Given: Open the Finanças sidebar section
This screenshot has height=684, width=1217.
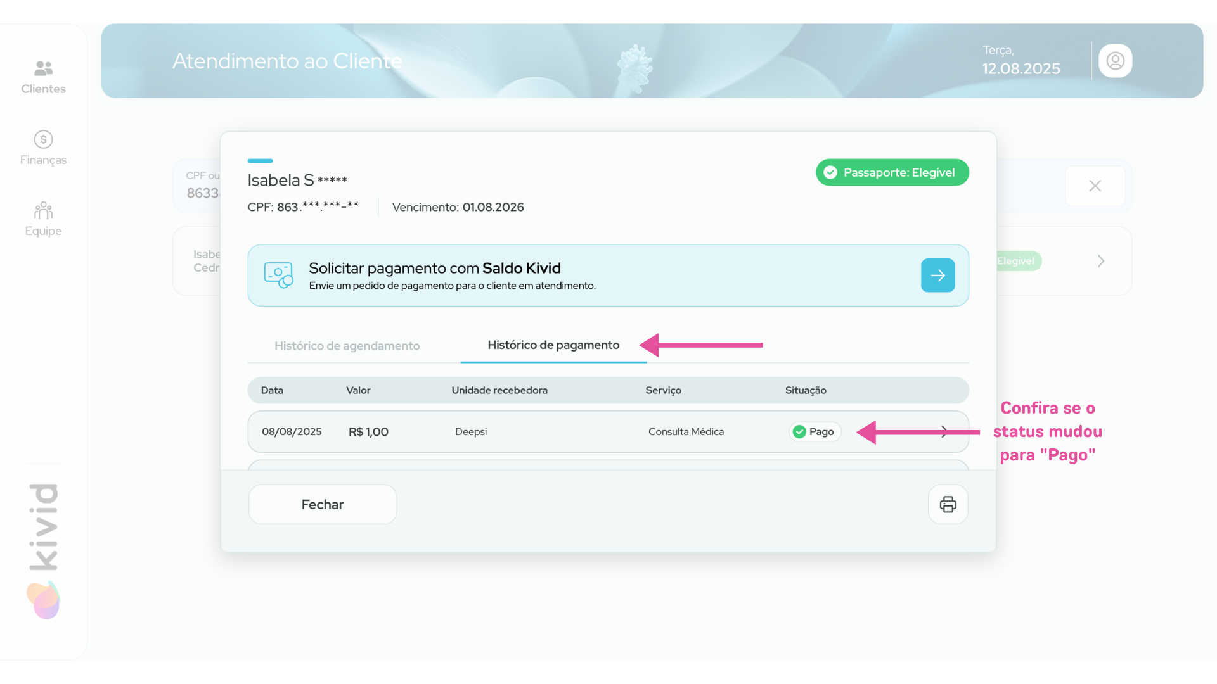Looking at the screenshot, I should click(43, 148).
